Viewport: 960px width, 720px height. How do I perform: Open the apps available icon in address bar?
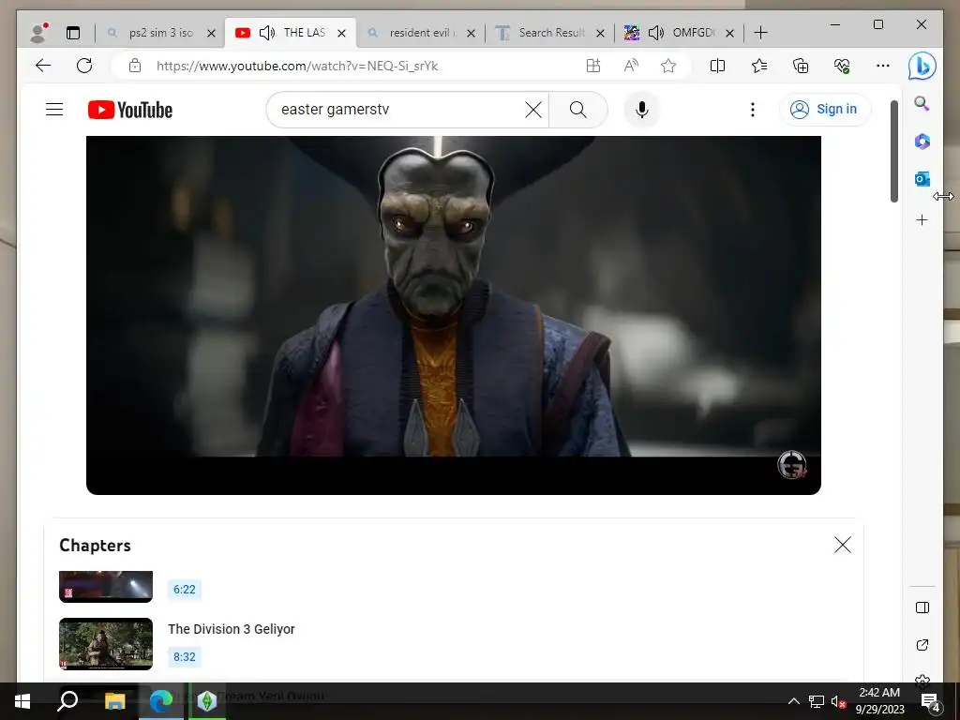click(x=592, y=66)
